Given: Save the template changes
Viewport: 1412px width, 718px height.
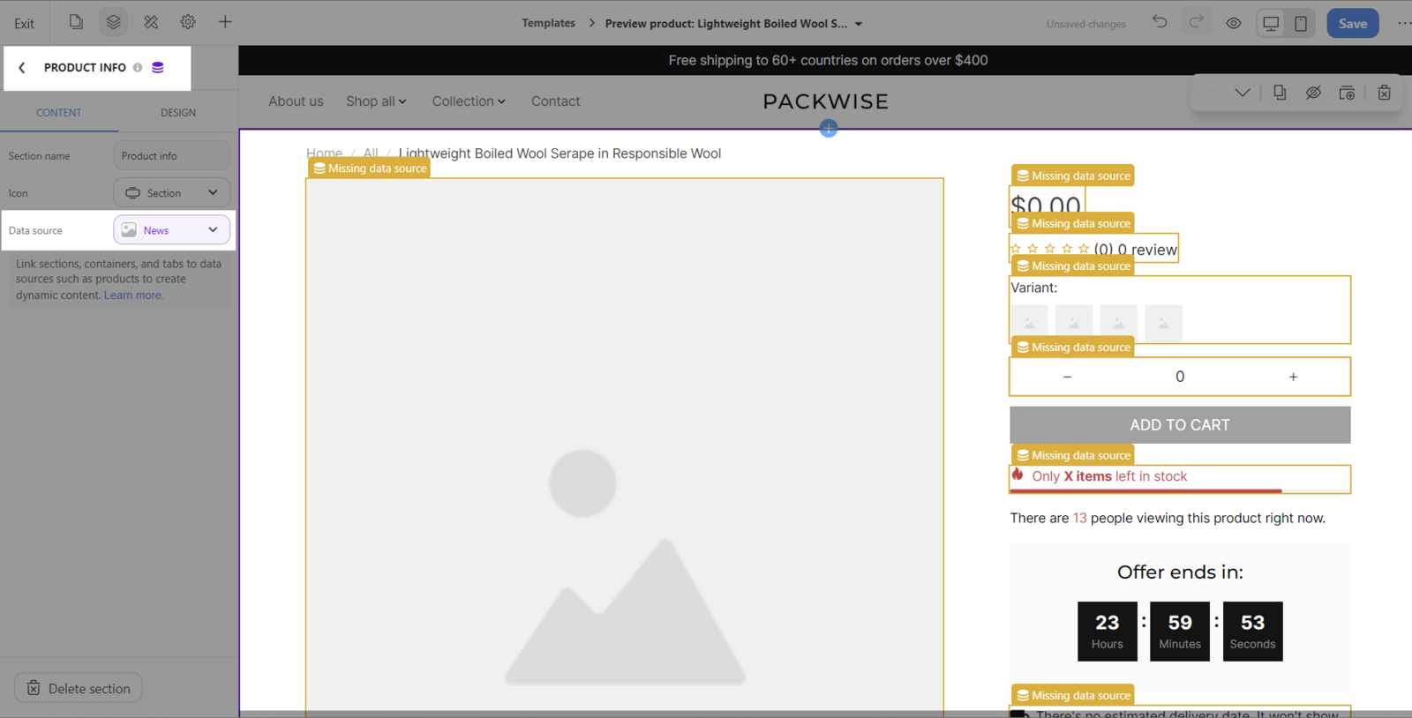Looking at the screenshot, I should coord(1352,23).
